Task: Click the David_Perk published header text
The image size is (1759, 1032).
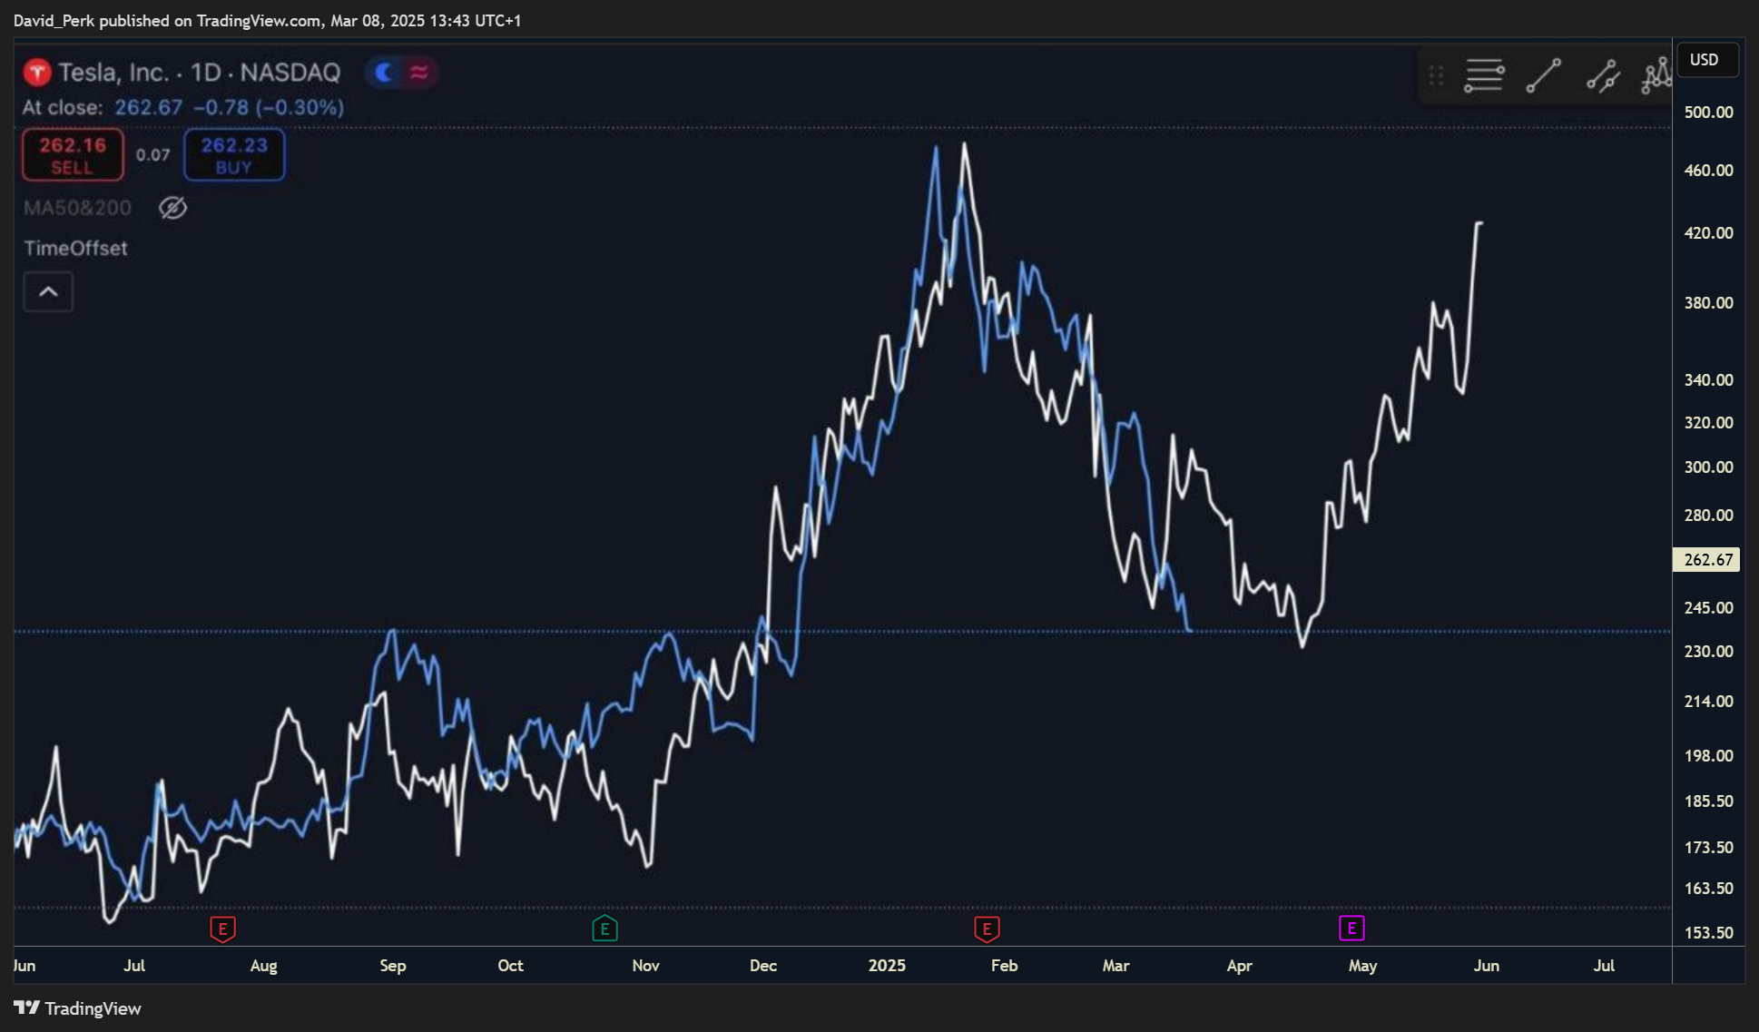Action: pyautogui.click(x=267, y=20)
